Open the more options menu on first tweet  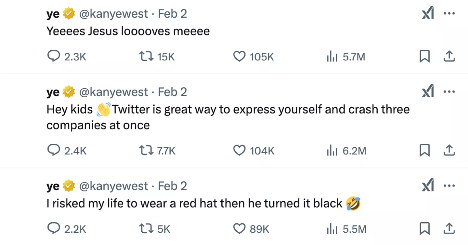449,13
